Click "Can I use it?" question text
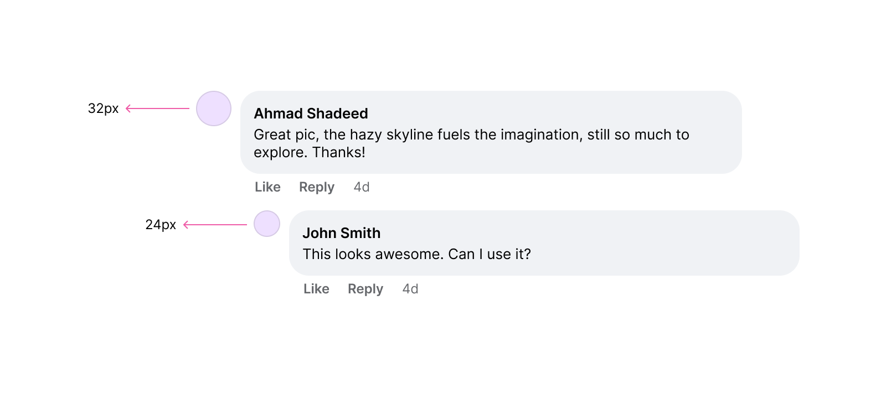The height and width of the screenshot is (393, 886). point(490,254)
